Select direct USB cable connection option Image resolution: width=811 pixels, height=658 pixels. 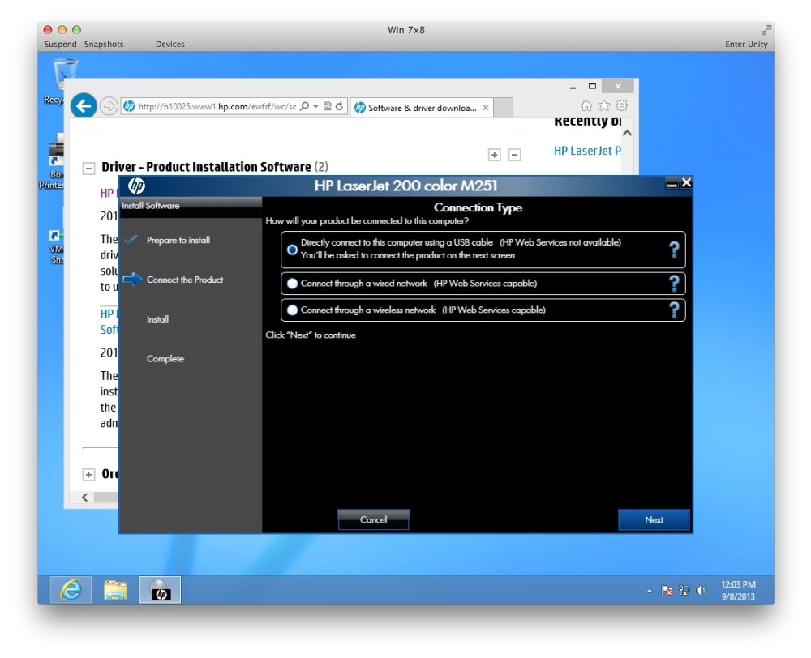coord(292,250)
